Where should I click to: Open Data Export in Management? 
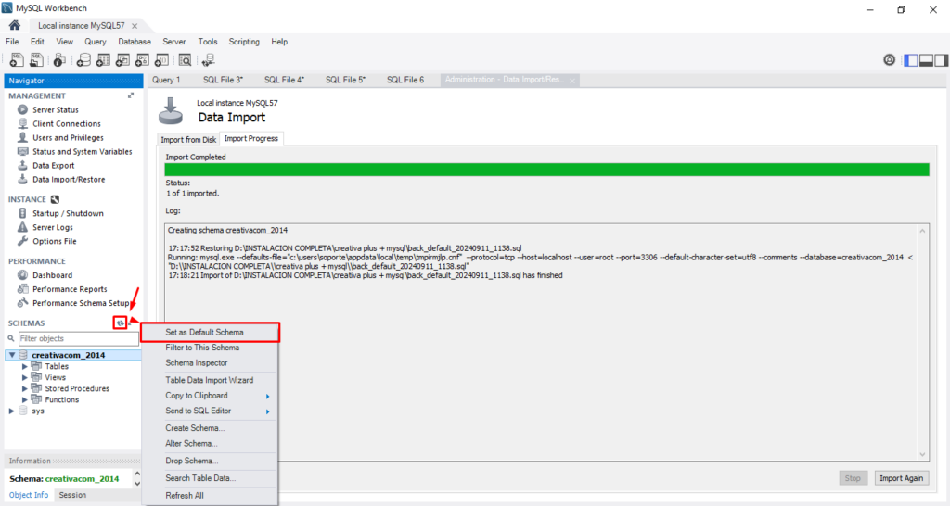(53, 165)
